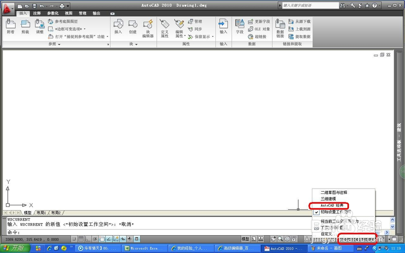Click the ribbon minimize toggle after 输出 tab

112,14
